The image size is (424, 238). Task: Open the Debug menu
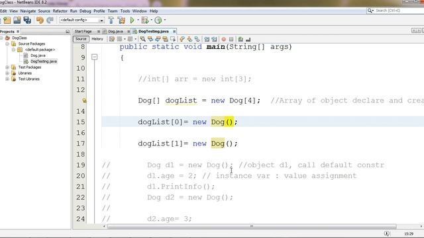(85, 11)
